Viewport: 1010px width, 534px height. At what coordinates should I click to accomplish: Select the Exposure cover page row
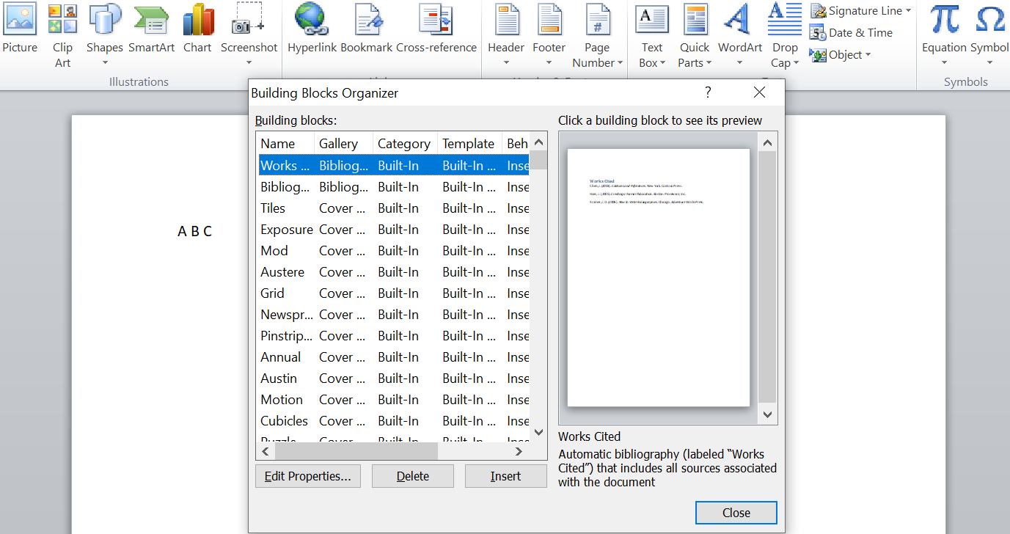[394, 230]
